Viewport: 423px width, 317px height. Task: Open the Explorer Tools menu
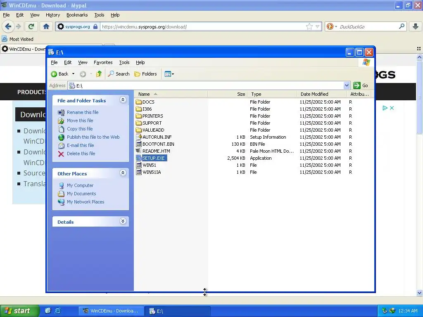pyautogui.click(x=124, y=62)
